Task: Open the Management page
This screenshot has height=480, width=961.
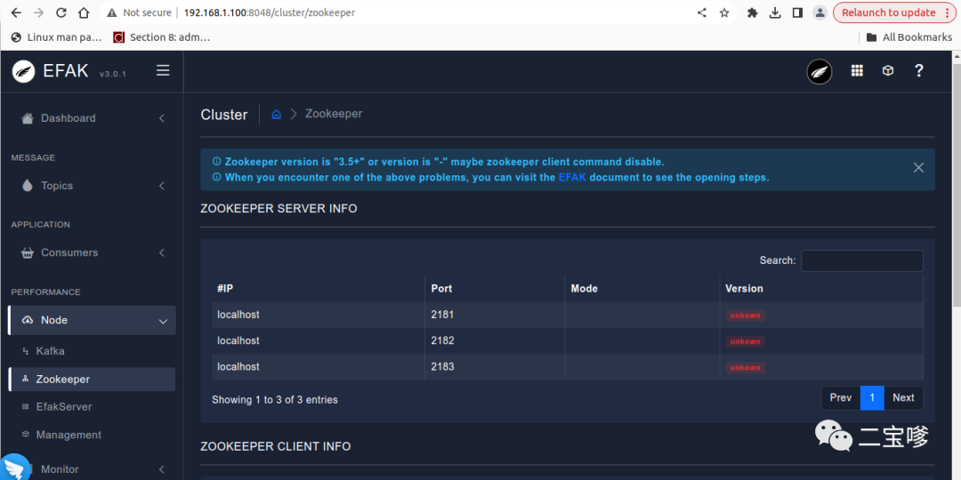Action: pos(68,435)
